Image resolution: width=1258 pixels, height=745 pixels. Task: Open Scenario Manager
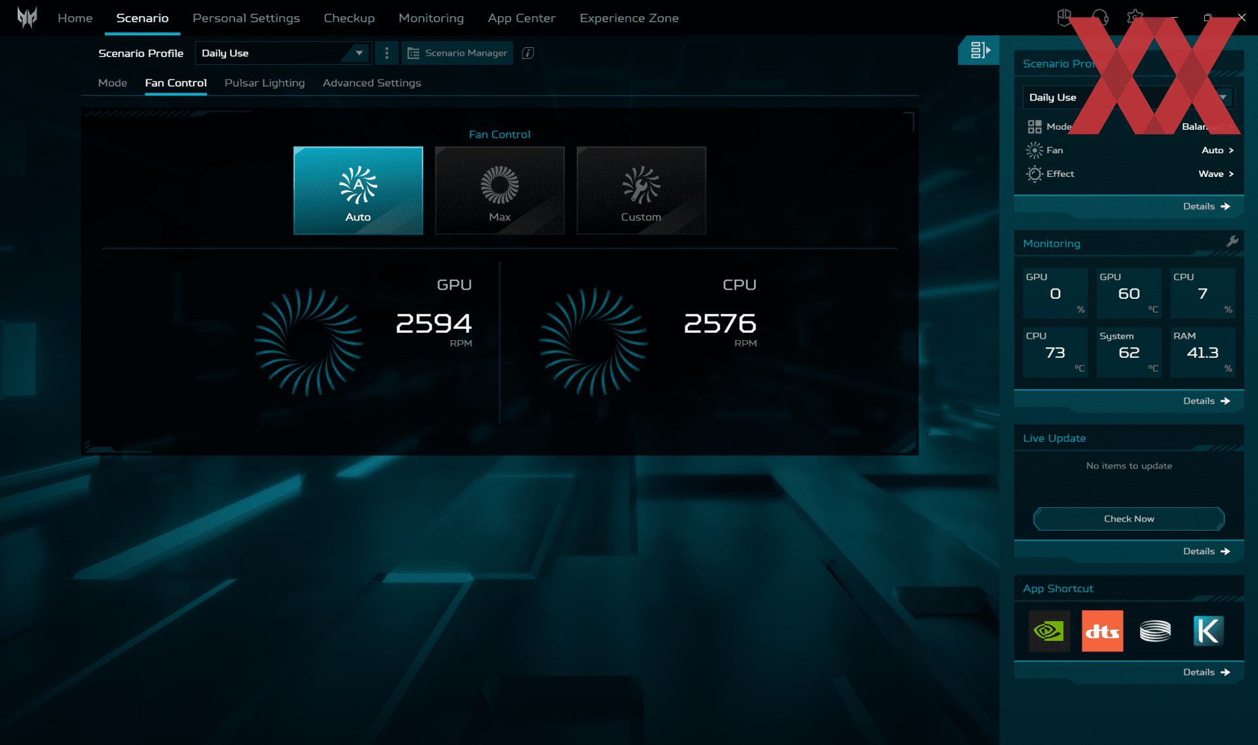click(x=457, y=53)
